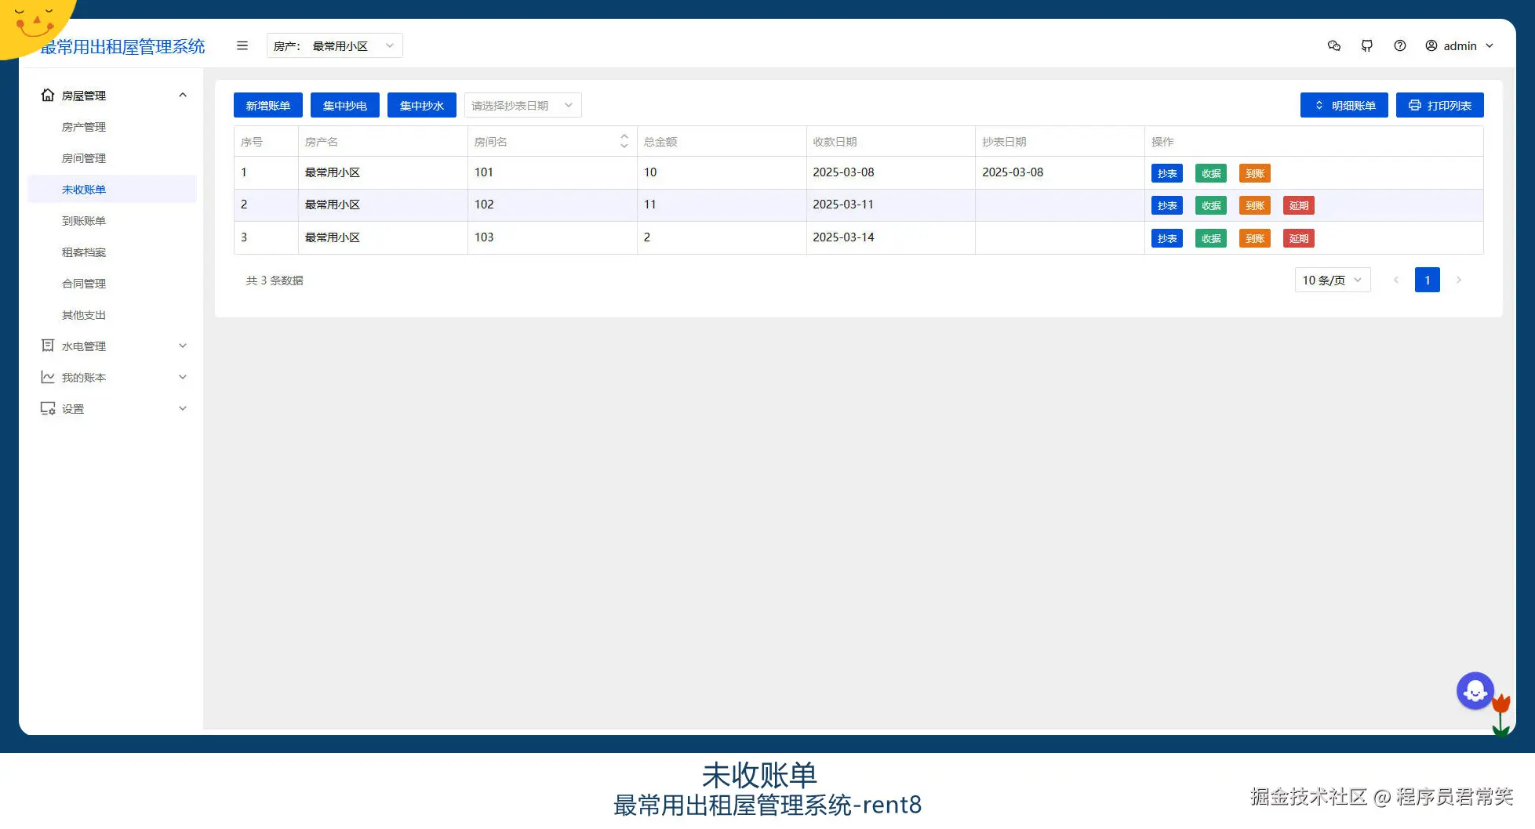The height and width of the screenshot is (829, 1535).
Task: Click the receipt icon beside 水电管理
Action: click(x=47, y=346)
